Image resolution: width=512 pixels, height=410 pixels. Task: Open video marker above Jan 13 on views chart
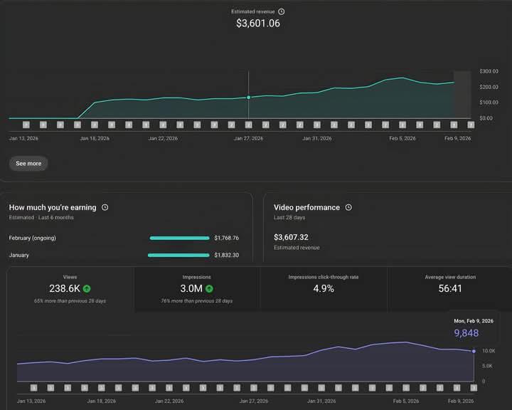(33, 388)
